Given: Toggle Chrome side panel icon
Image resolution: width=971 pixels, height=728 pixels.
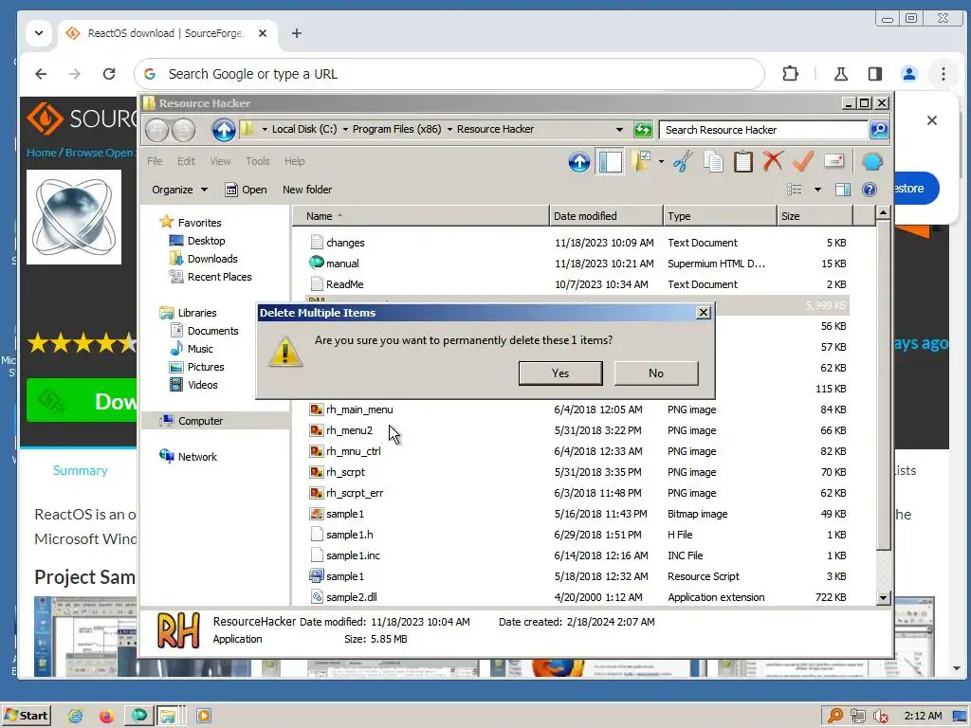Looking at the screenshot, I should pyautogui.click(x=874, y=74).
